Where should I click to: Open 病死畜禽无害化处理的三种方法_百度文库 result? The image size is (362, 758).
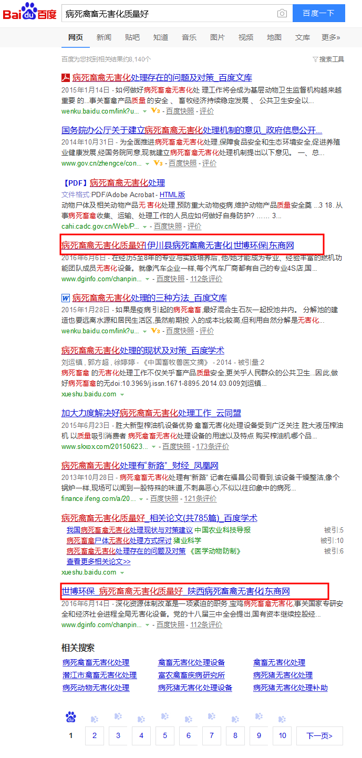click(x=150, y=298)
